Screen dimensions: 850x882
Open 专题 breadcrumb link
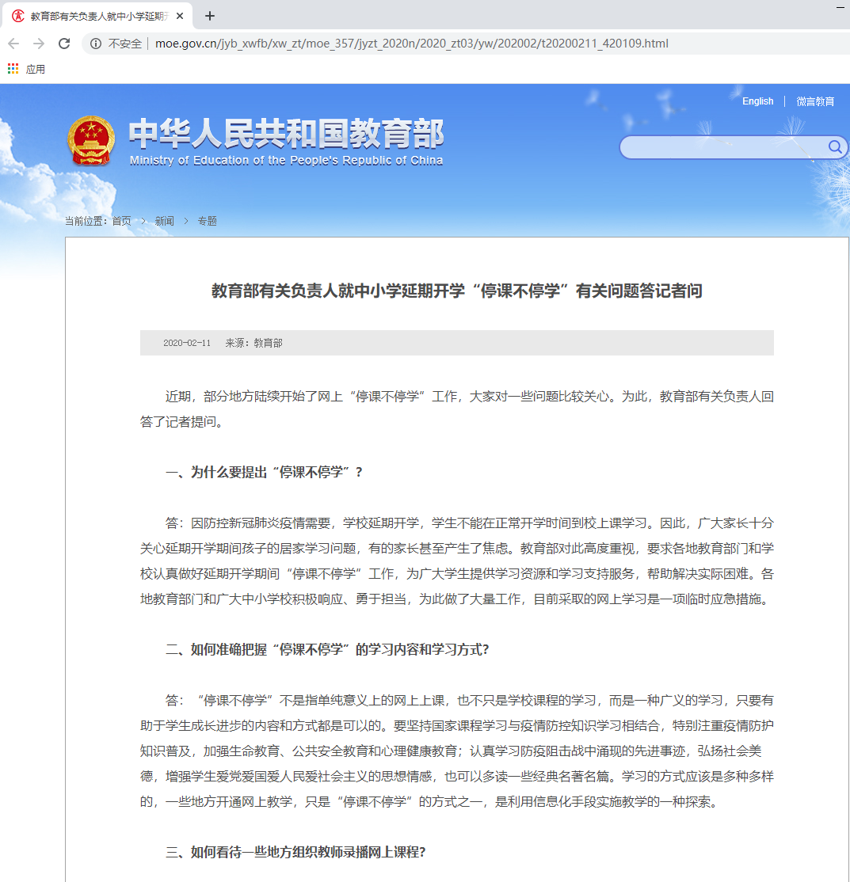[x=207, y=221]
